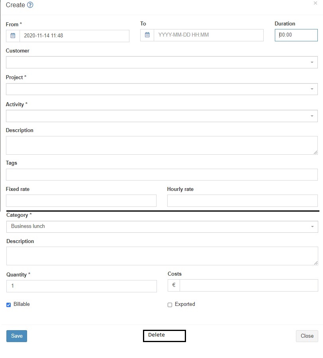This screenshot has width=323, height=358.
Task: Click the euro currency symbol in Costs
Action: pos(173,285)
